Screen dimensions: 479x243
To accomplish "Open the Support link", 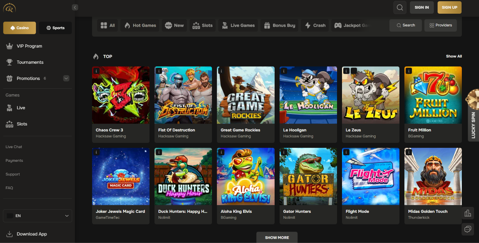I will 13,174.
